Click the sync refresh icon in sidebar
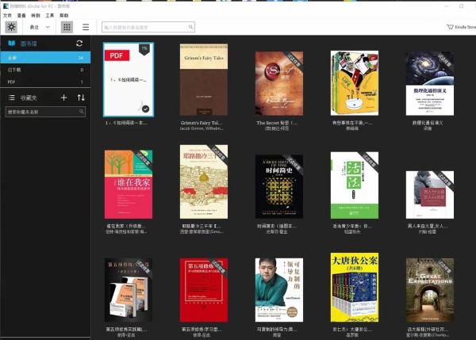This screenshot has height=340, width=476. [79, 44]
